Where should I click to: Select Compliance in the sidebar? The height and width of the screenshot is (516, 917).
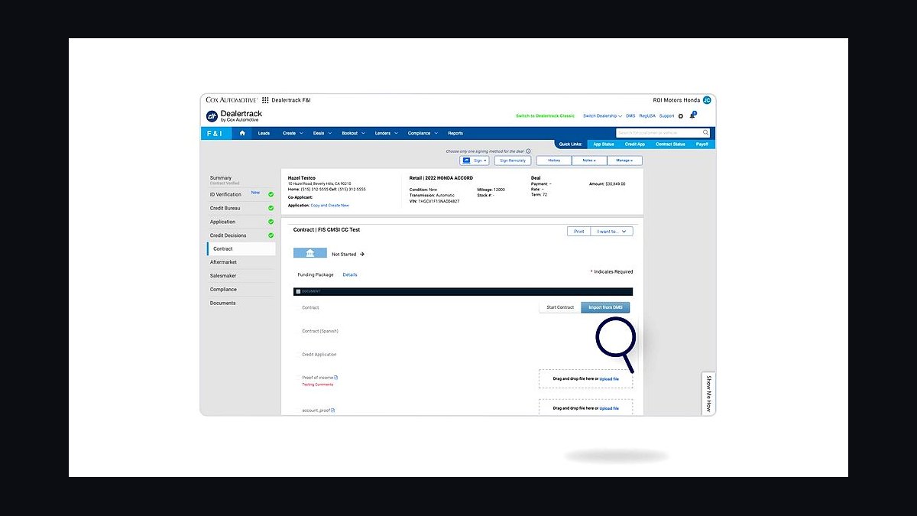(223, 290)
